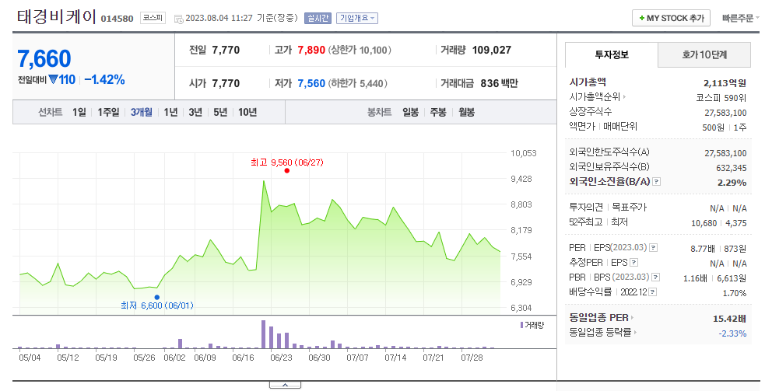Screen dimensions: 765x391
Task: Click the clock icon beside the timestamp
Action: coord(178,19)
